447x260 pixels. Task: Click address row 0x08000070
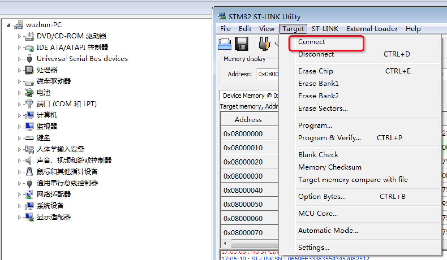click(x=249, y=233)
